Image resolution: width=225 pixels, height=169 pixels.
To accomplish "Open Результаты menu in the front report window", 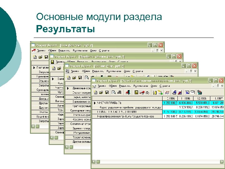I will pos(141,86).
